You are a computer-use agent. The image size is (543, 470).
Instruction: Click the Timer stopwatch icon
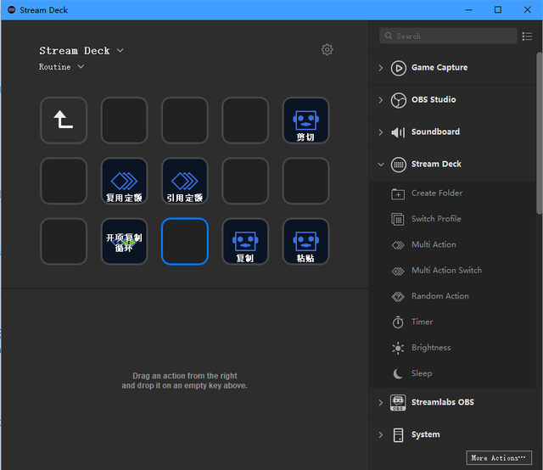tap(398, 322)
